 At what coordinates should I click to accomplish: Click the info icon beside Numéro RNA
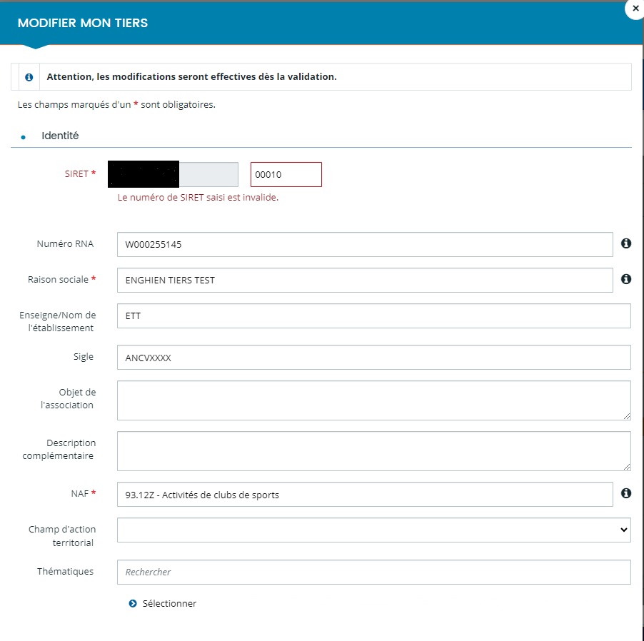[x=626, y=243]
